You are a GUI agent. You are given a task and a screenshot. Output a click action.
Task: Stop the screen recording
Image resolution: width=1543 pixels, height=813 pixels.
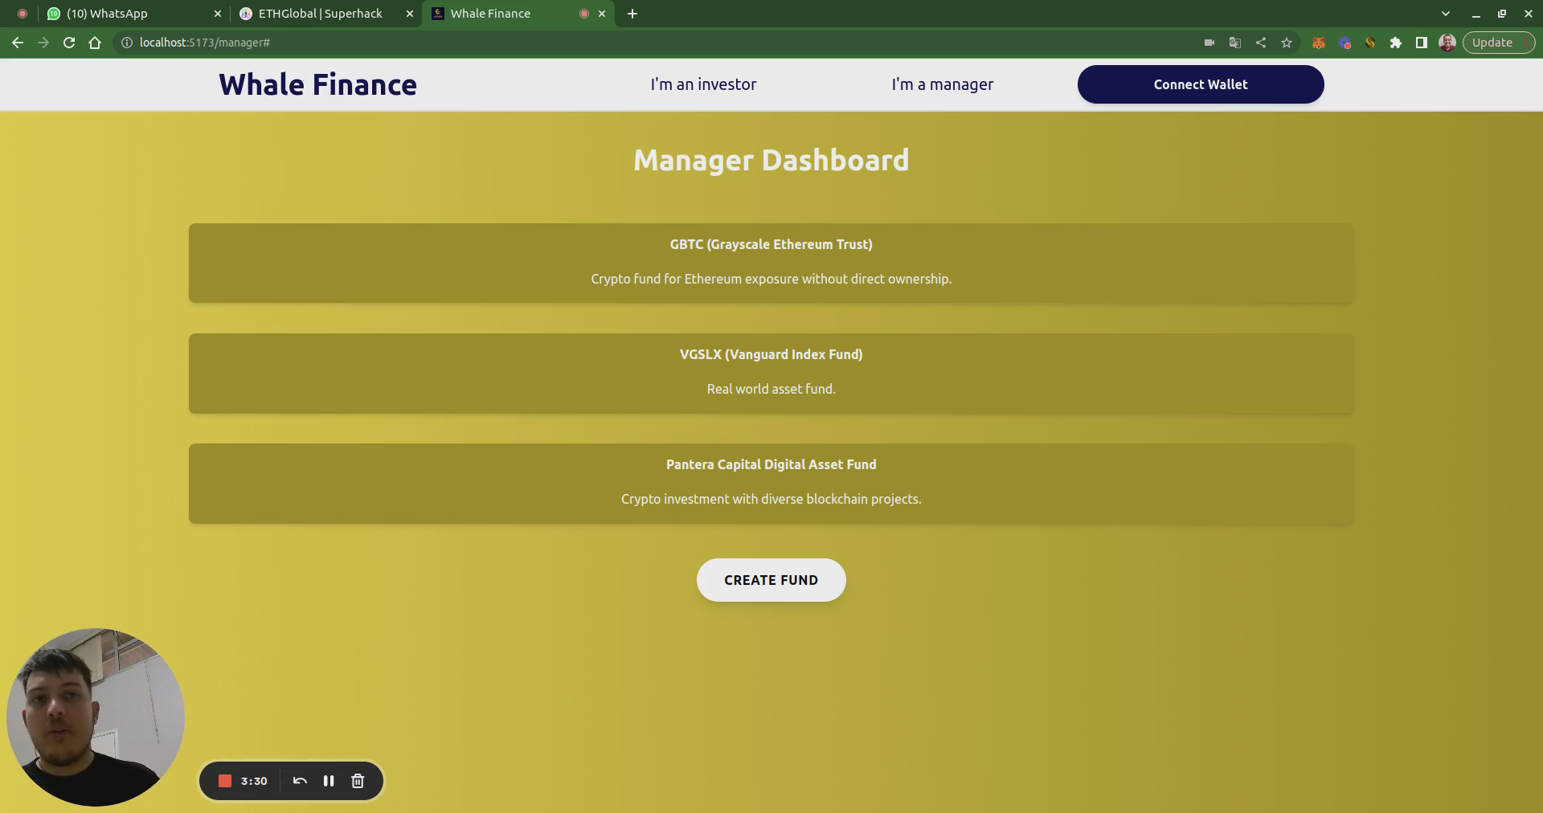225,781
